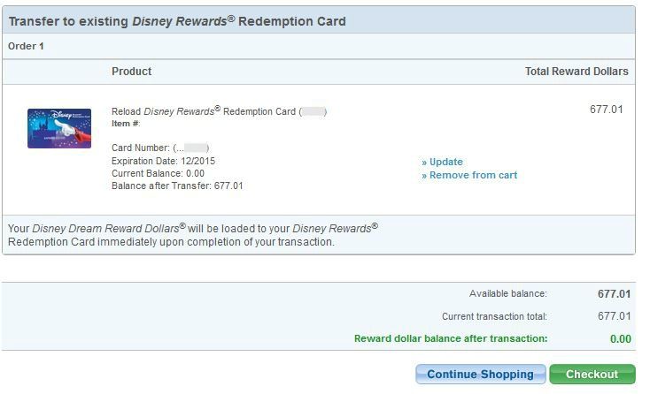Click the Current Balance 0.00 line
This screenshot has width=650, height=394.
(x=158, y=173)
